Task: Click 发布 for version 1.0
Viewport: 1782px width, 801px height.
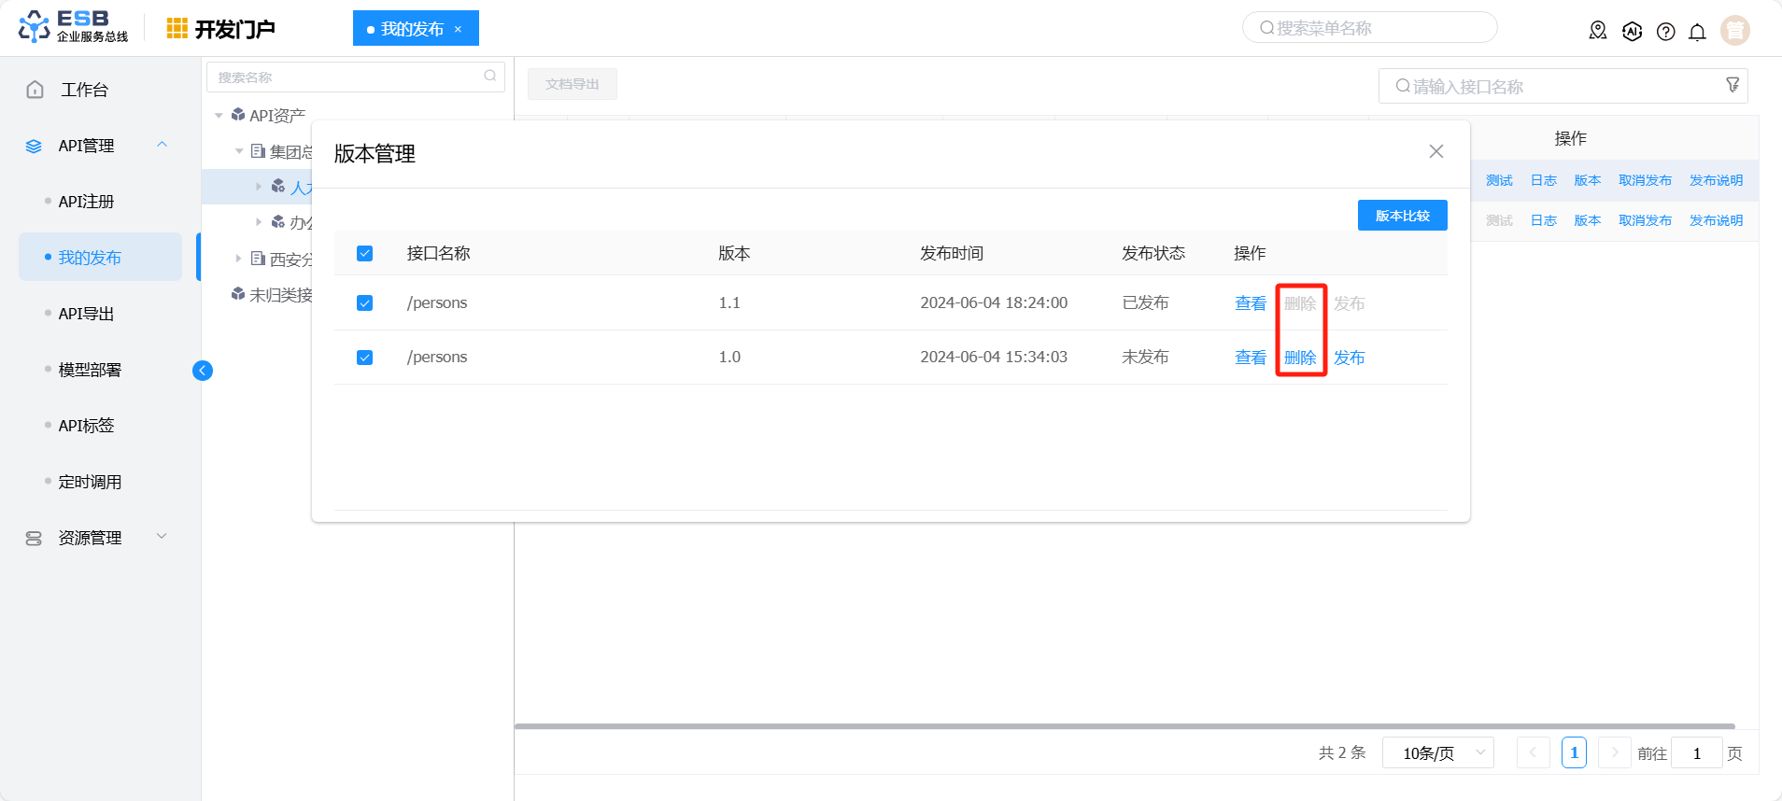Action: [1350, 358]
